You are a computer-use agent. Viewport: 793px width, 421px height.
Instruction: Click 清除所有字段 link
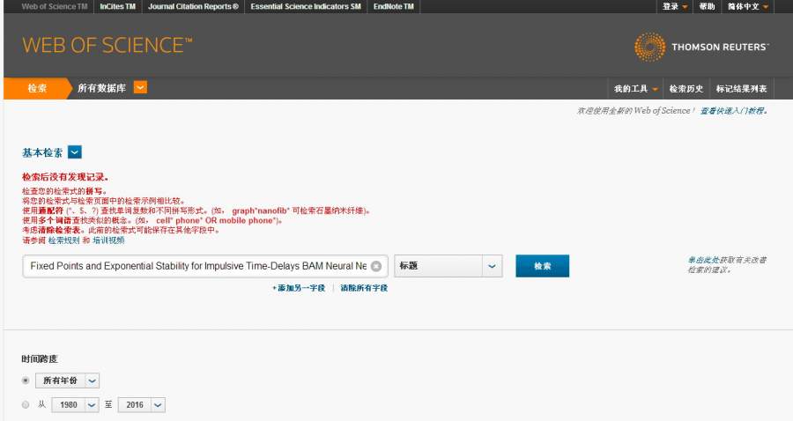pyautogui.click(x=364, y=288)
